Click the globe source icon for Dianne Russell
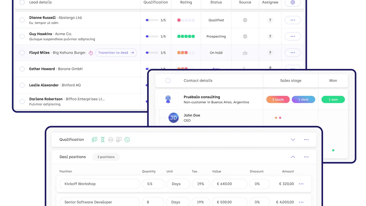 tap(245, 20)
